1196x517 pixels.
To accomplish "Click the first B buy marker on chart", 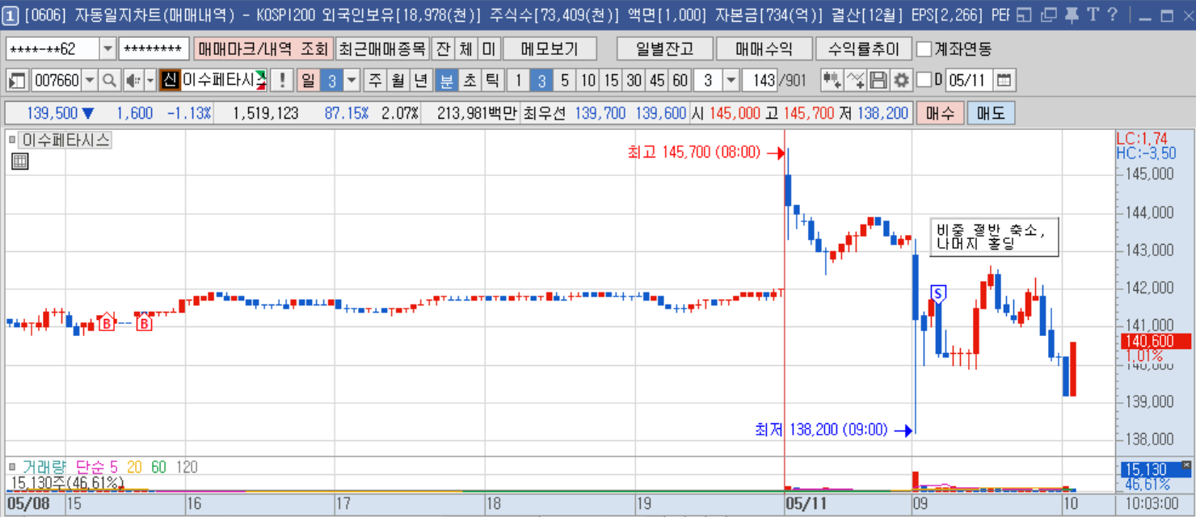I will pos(107,323).
